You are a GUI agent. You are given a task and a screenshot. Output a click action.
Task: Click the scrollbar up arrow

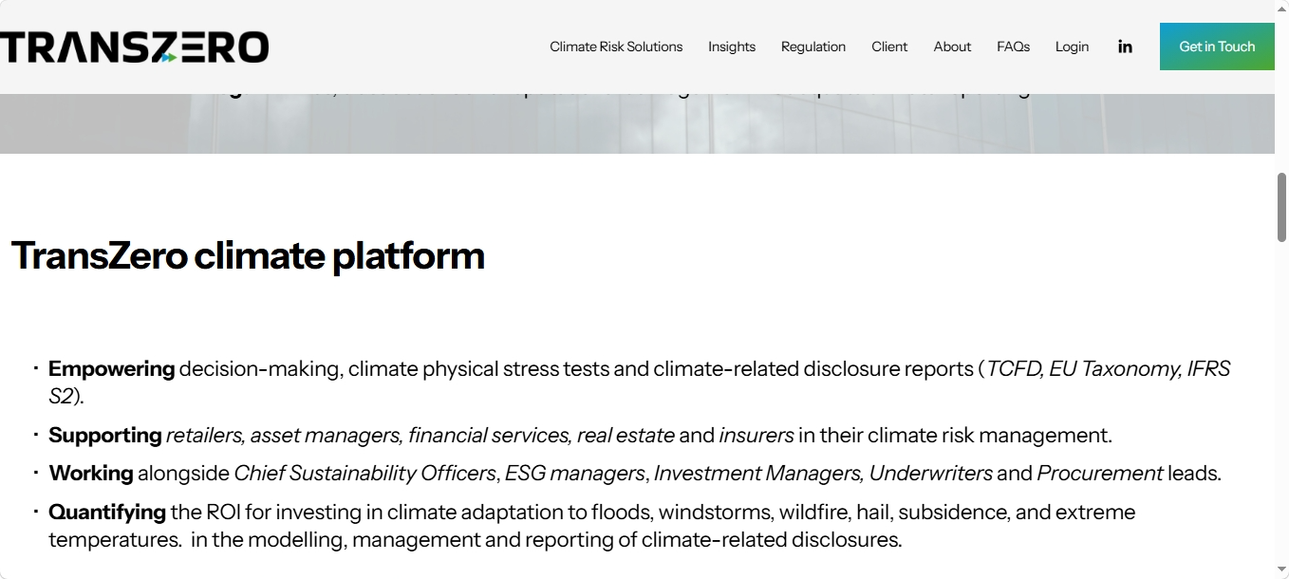pos(1281,8)
